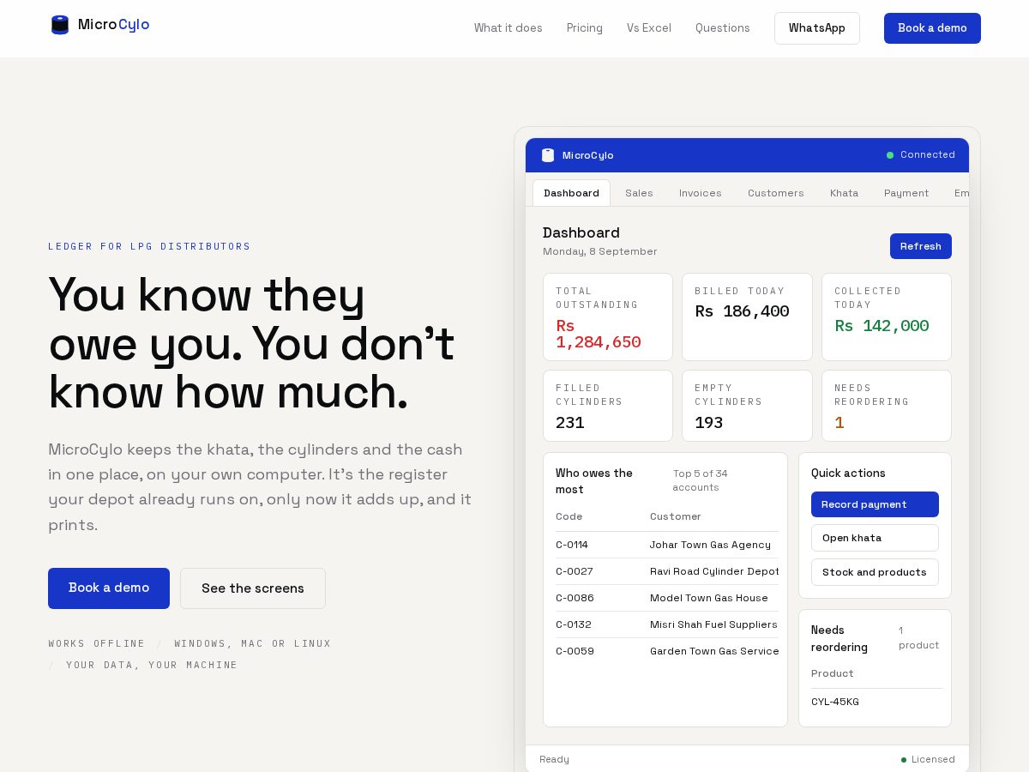The height and width of the screenshot is (772, 1029).
Task: Select the Johar Town Gas Agency row
Action: click(667, 545)
